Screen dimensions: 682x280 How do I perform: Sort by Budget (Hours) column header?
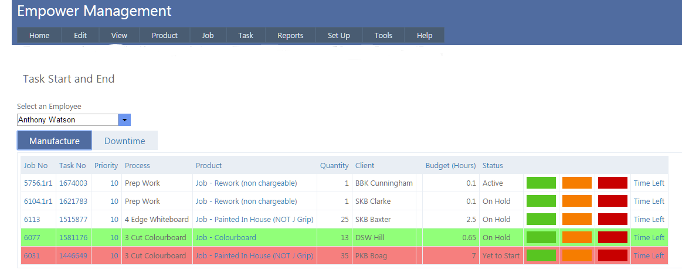point(450,165)
